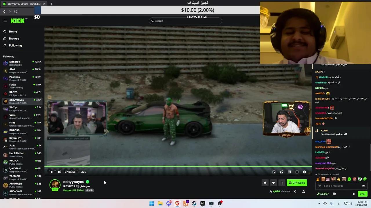Send the thumbs up emote
Viewport: 371px width, 208px height.
click(x=339, y=179)
